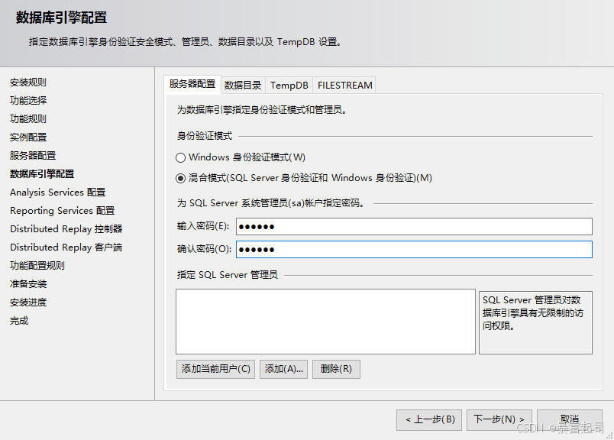Click the 确认密码 password field
614x440 pixels.
coord(414,250)
